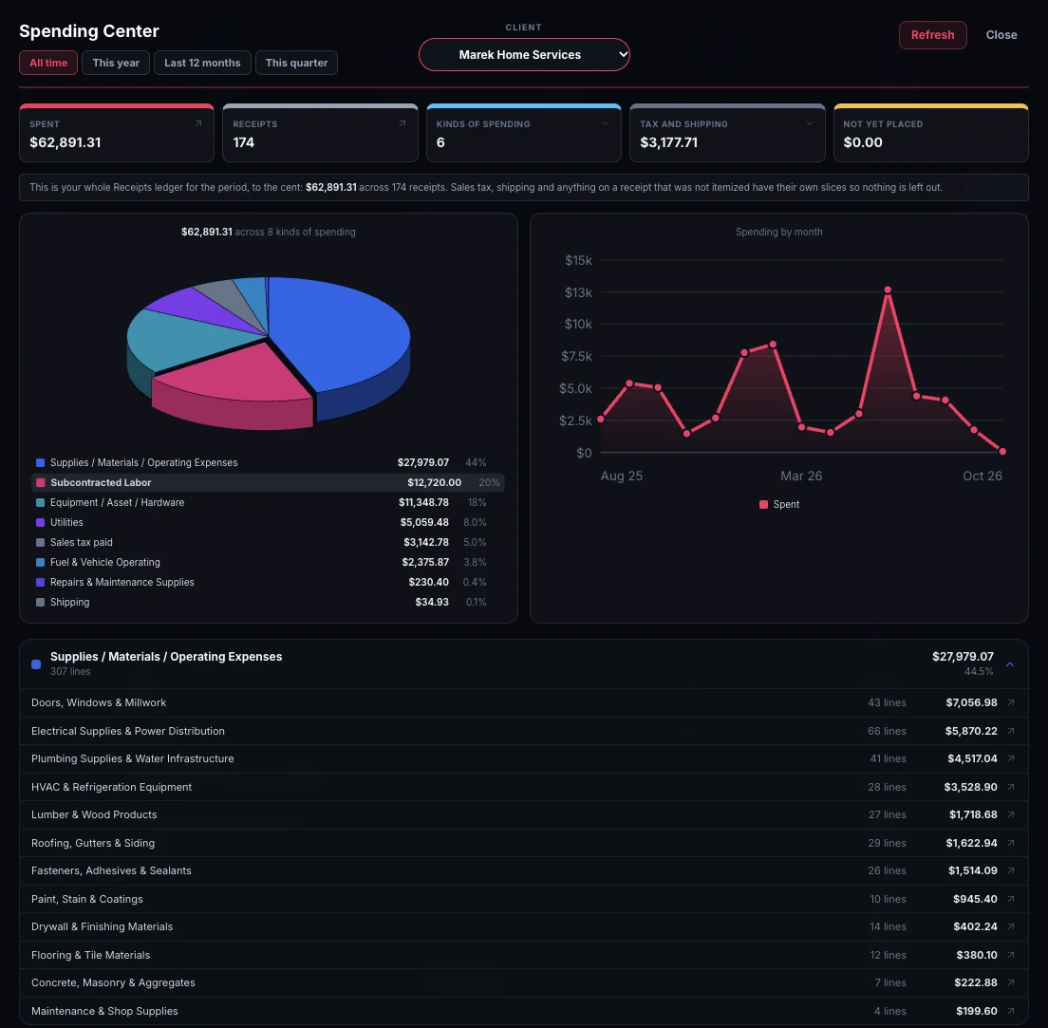The height and width of the screenshot is (1028, 1048).
Task: Click the $5,870.22 Electrical Supplies amount
Action: click(x=971, y=731)
